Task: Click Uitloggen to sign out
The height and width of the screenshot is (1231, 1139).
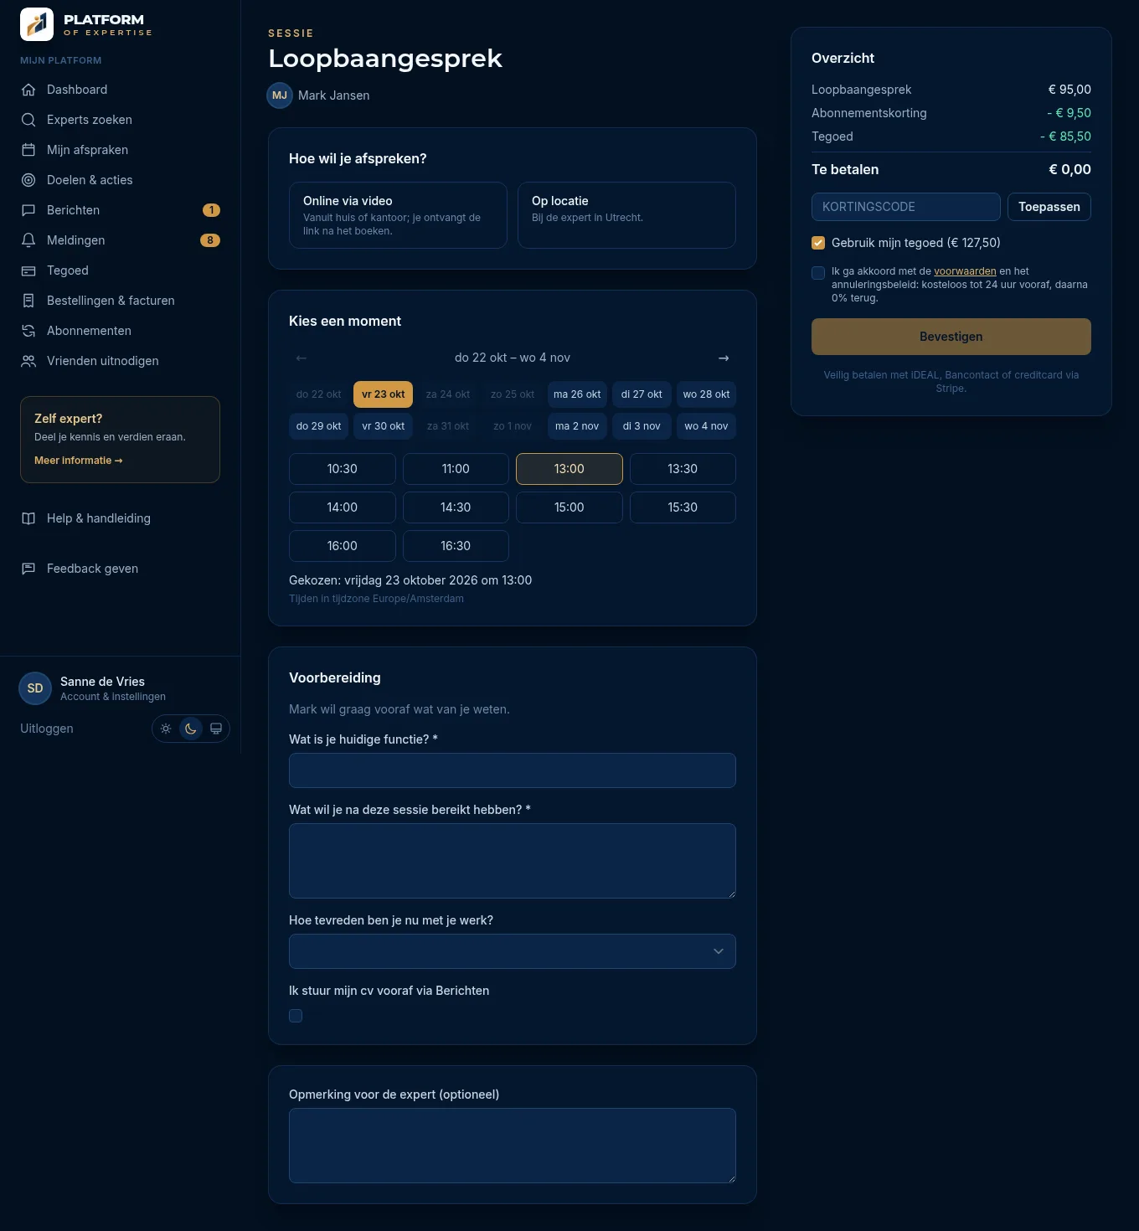Action: click(x=47, y=729)
